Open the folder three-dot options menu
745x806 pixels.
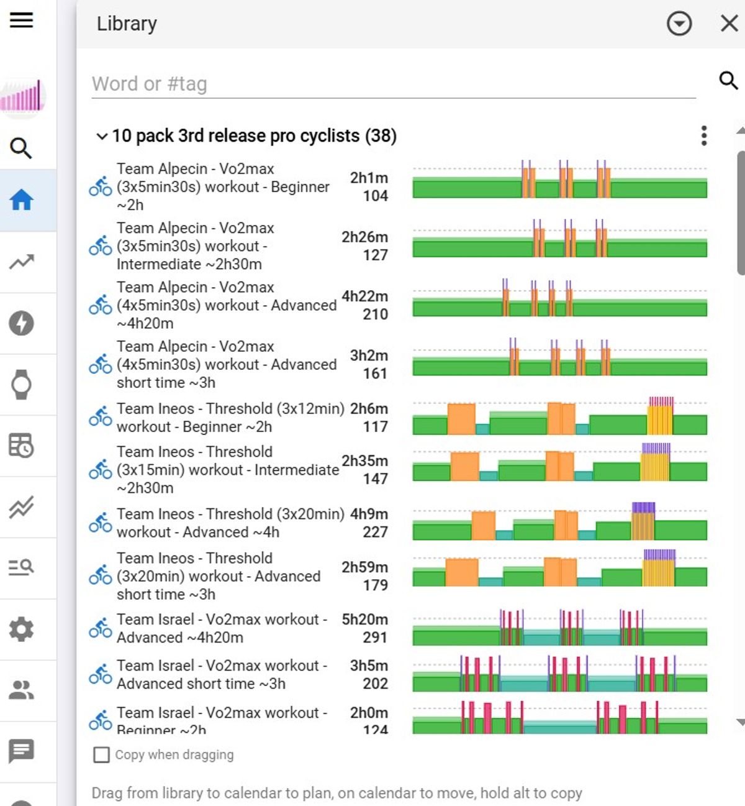tap(703, 135)
